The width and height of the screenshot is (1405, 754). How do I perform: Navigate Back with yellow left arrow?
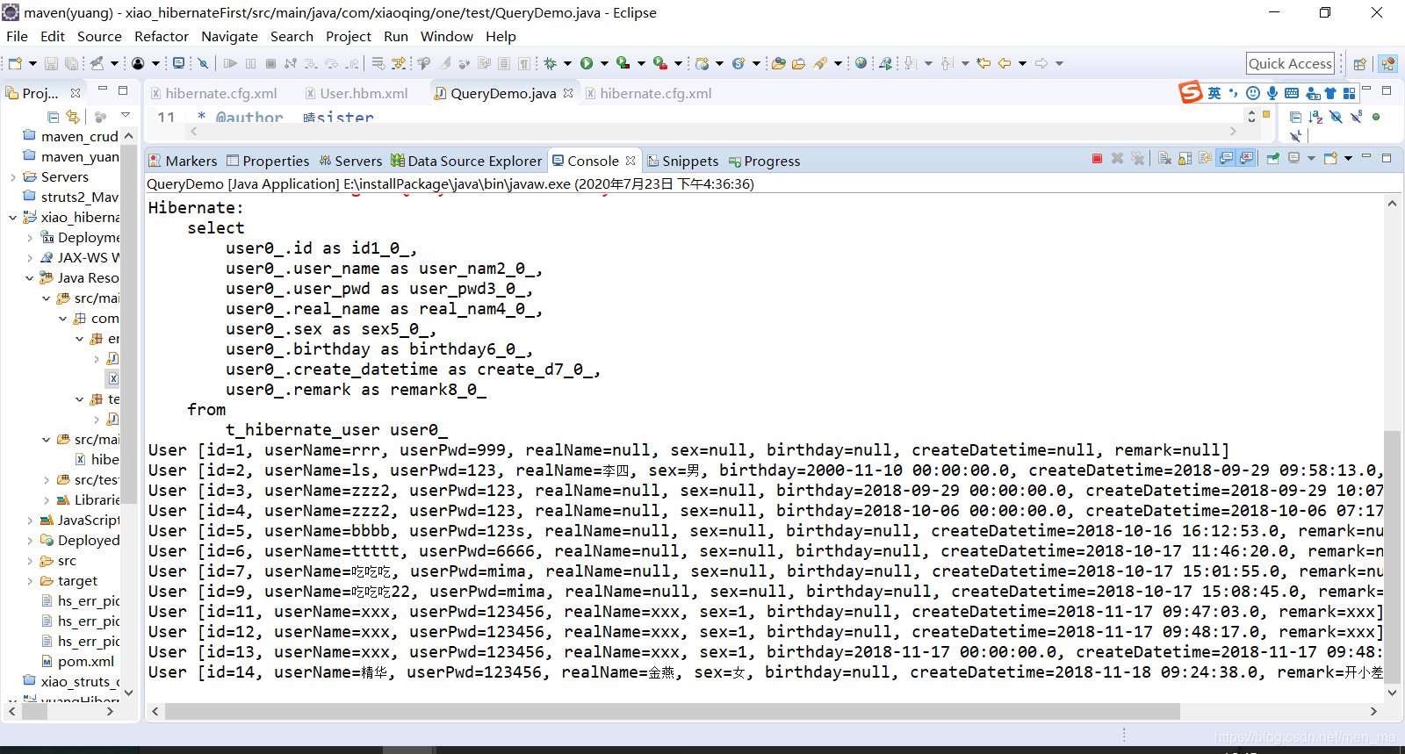click(x=1005, y=63)
